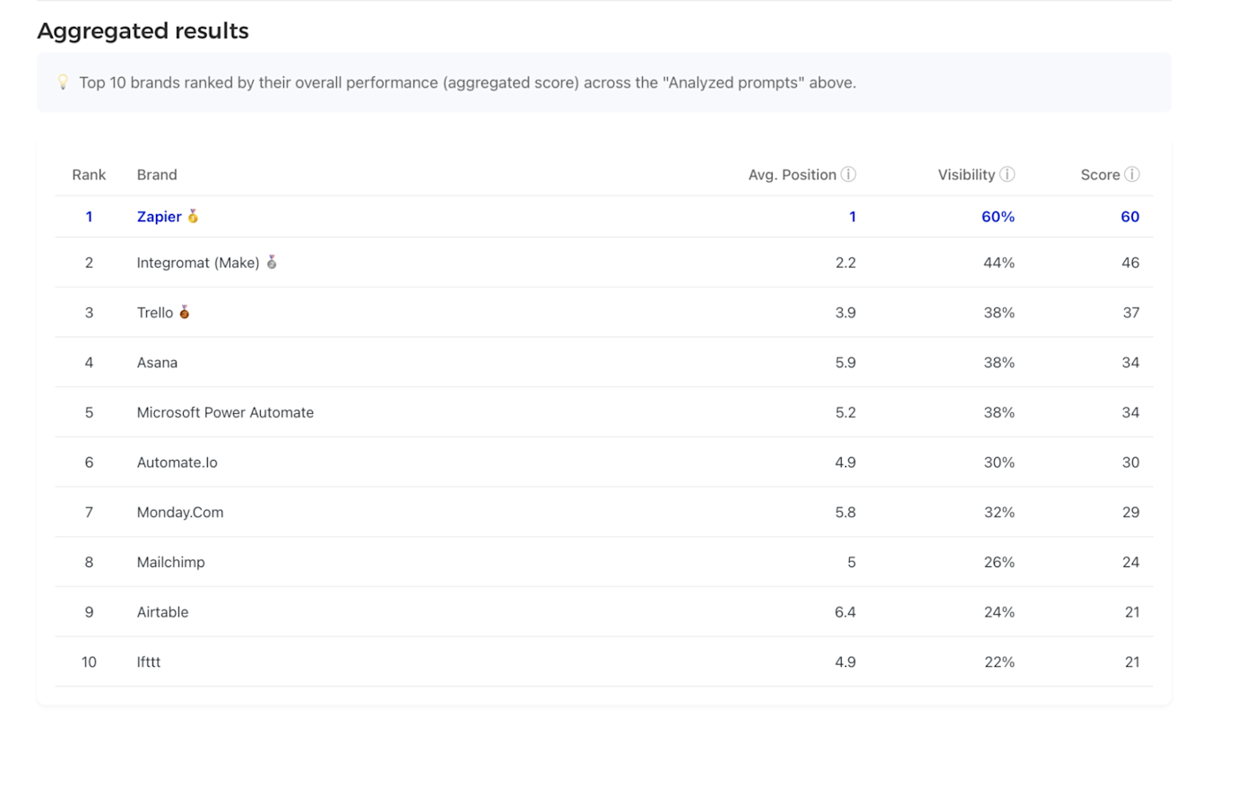Click the lightbulb tip icon
Viewport: 1255px width, 794px height.
click(x=63, y=82)
